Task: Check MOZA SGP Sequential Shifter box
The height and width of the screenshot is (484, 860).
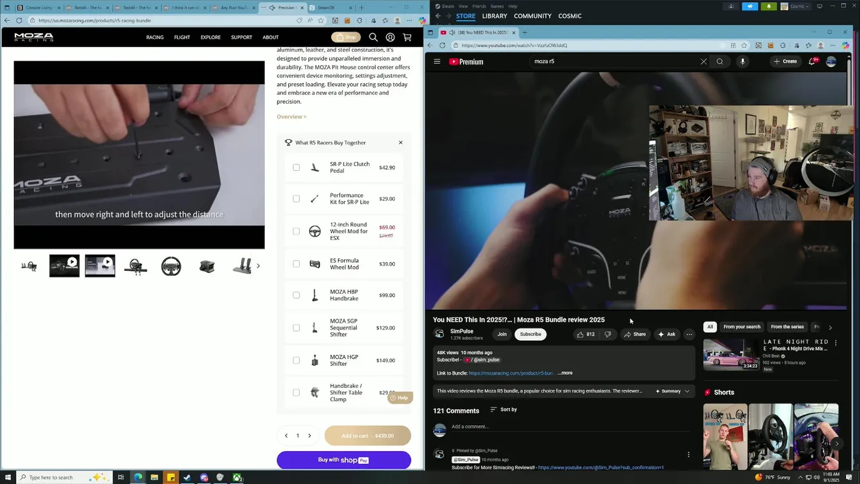Action: [296, 327]
